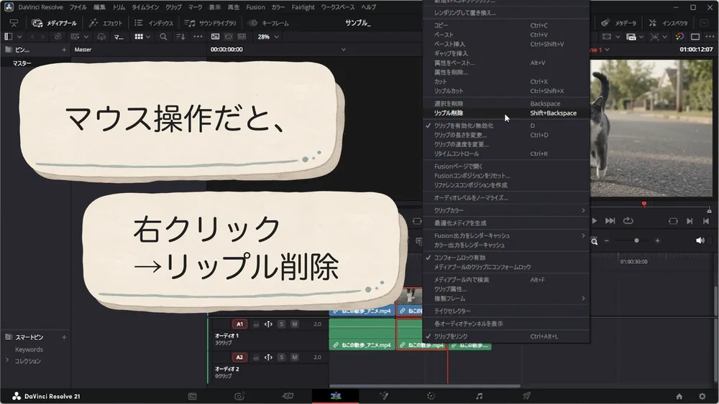
Task: Expand the コレクション tree item
Action: pyautogui.click(x=7, y=360)
